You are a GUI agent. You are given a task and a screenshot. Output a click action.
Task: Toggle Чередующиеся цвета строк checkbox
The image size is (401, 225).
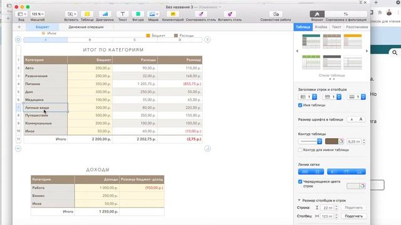(x=300, y=182)
